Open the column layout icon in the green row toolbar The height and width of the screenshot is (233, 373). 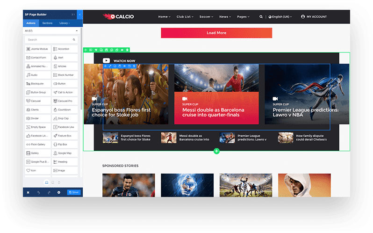pos(91,50)
